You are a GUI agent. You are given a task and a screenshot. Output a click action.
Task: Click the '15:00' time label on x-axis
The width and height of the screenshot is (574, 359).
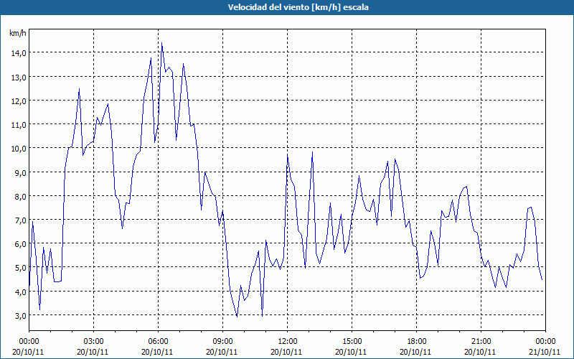tap(352, 342)
